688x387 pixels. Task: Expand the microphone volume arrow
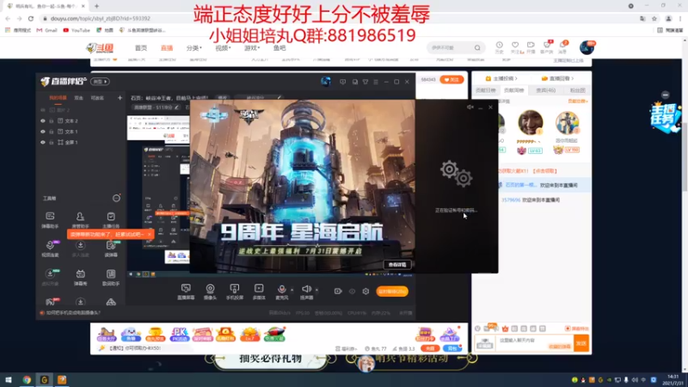click(x=292, y=290)
